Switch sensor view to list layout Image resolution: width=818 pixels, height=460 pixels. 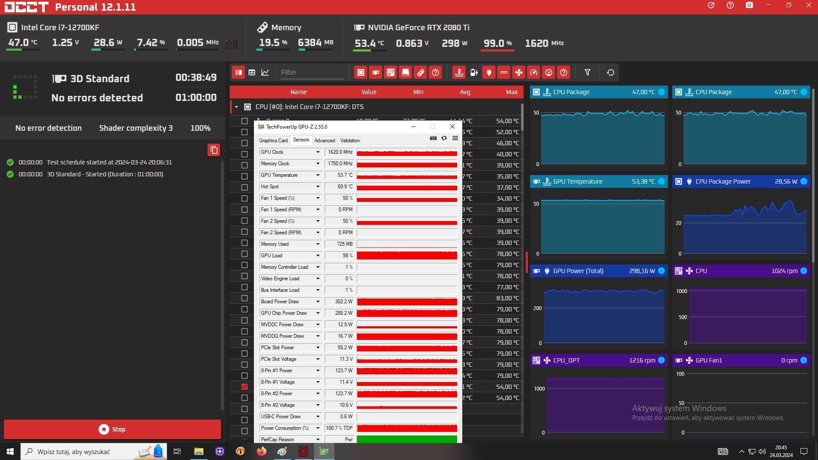(239, 72)
